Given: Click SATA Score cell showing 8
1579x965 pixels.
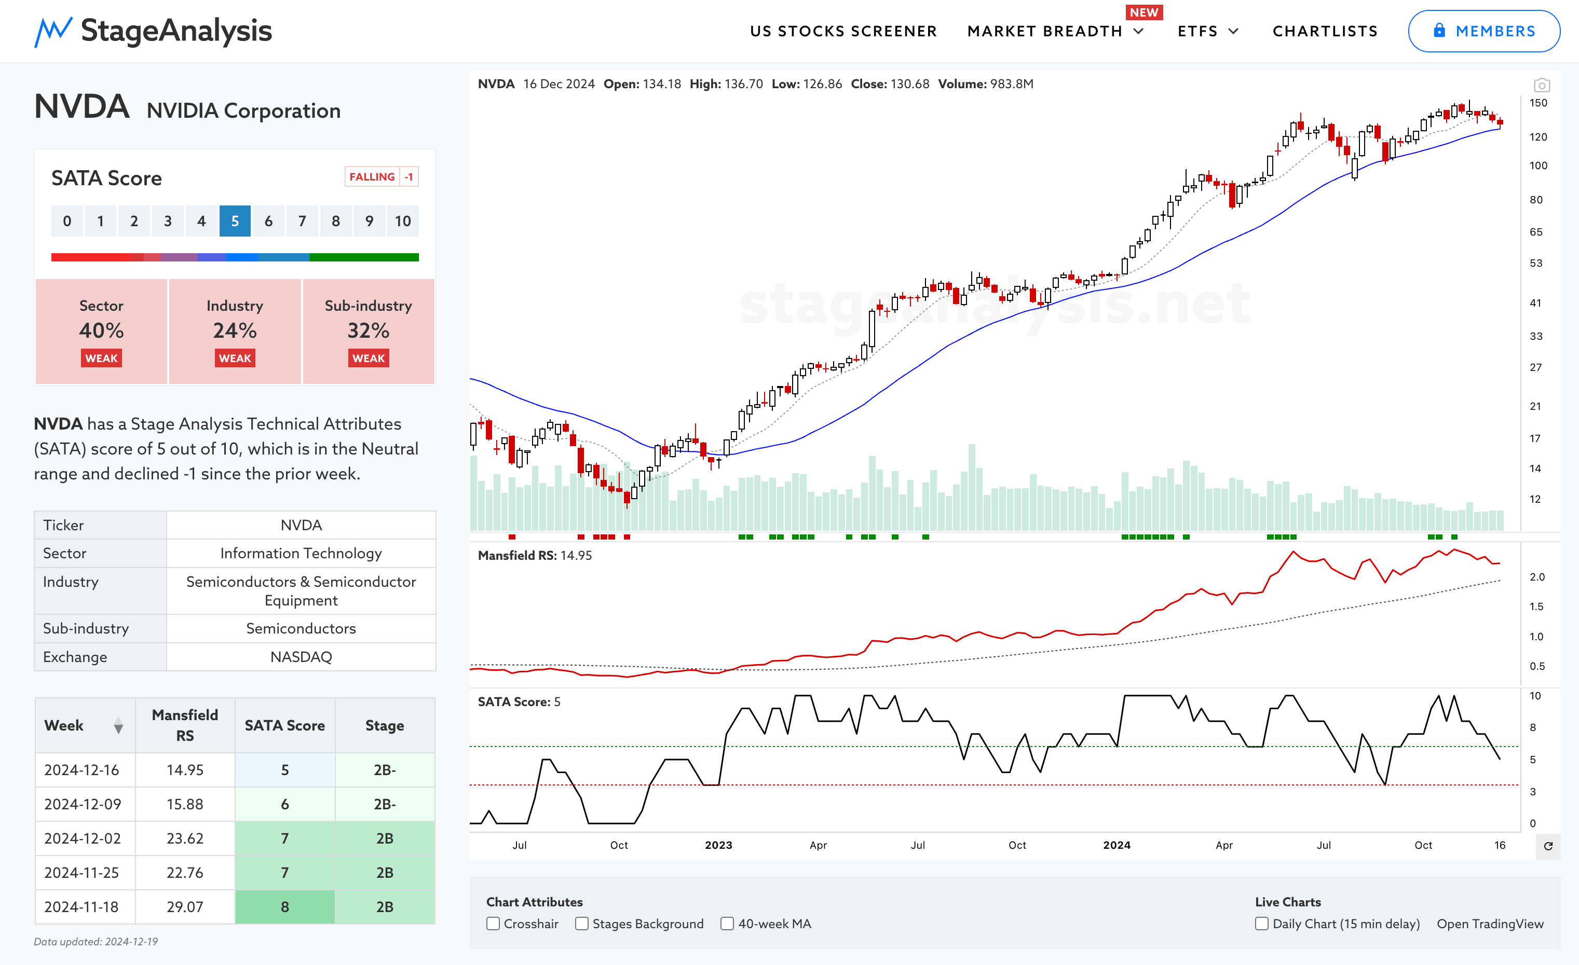Looking at the screenshot, I should [284, 907].
